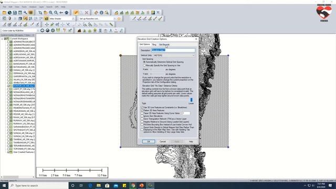
Task: Click the brown mountain terrain icon
Action: pos(79,30)
